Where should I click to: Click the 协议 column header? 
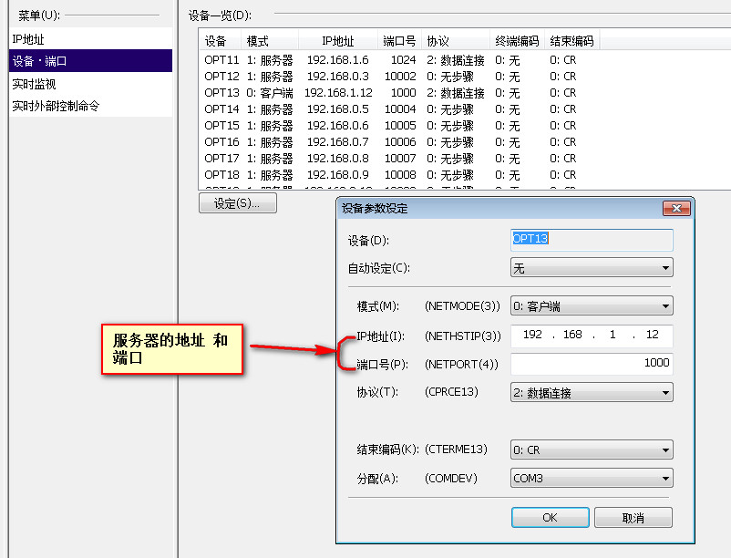pyautogui.click(x=438, y=41)
